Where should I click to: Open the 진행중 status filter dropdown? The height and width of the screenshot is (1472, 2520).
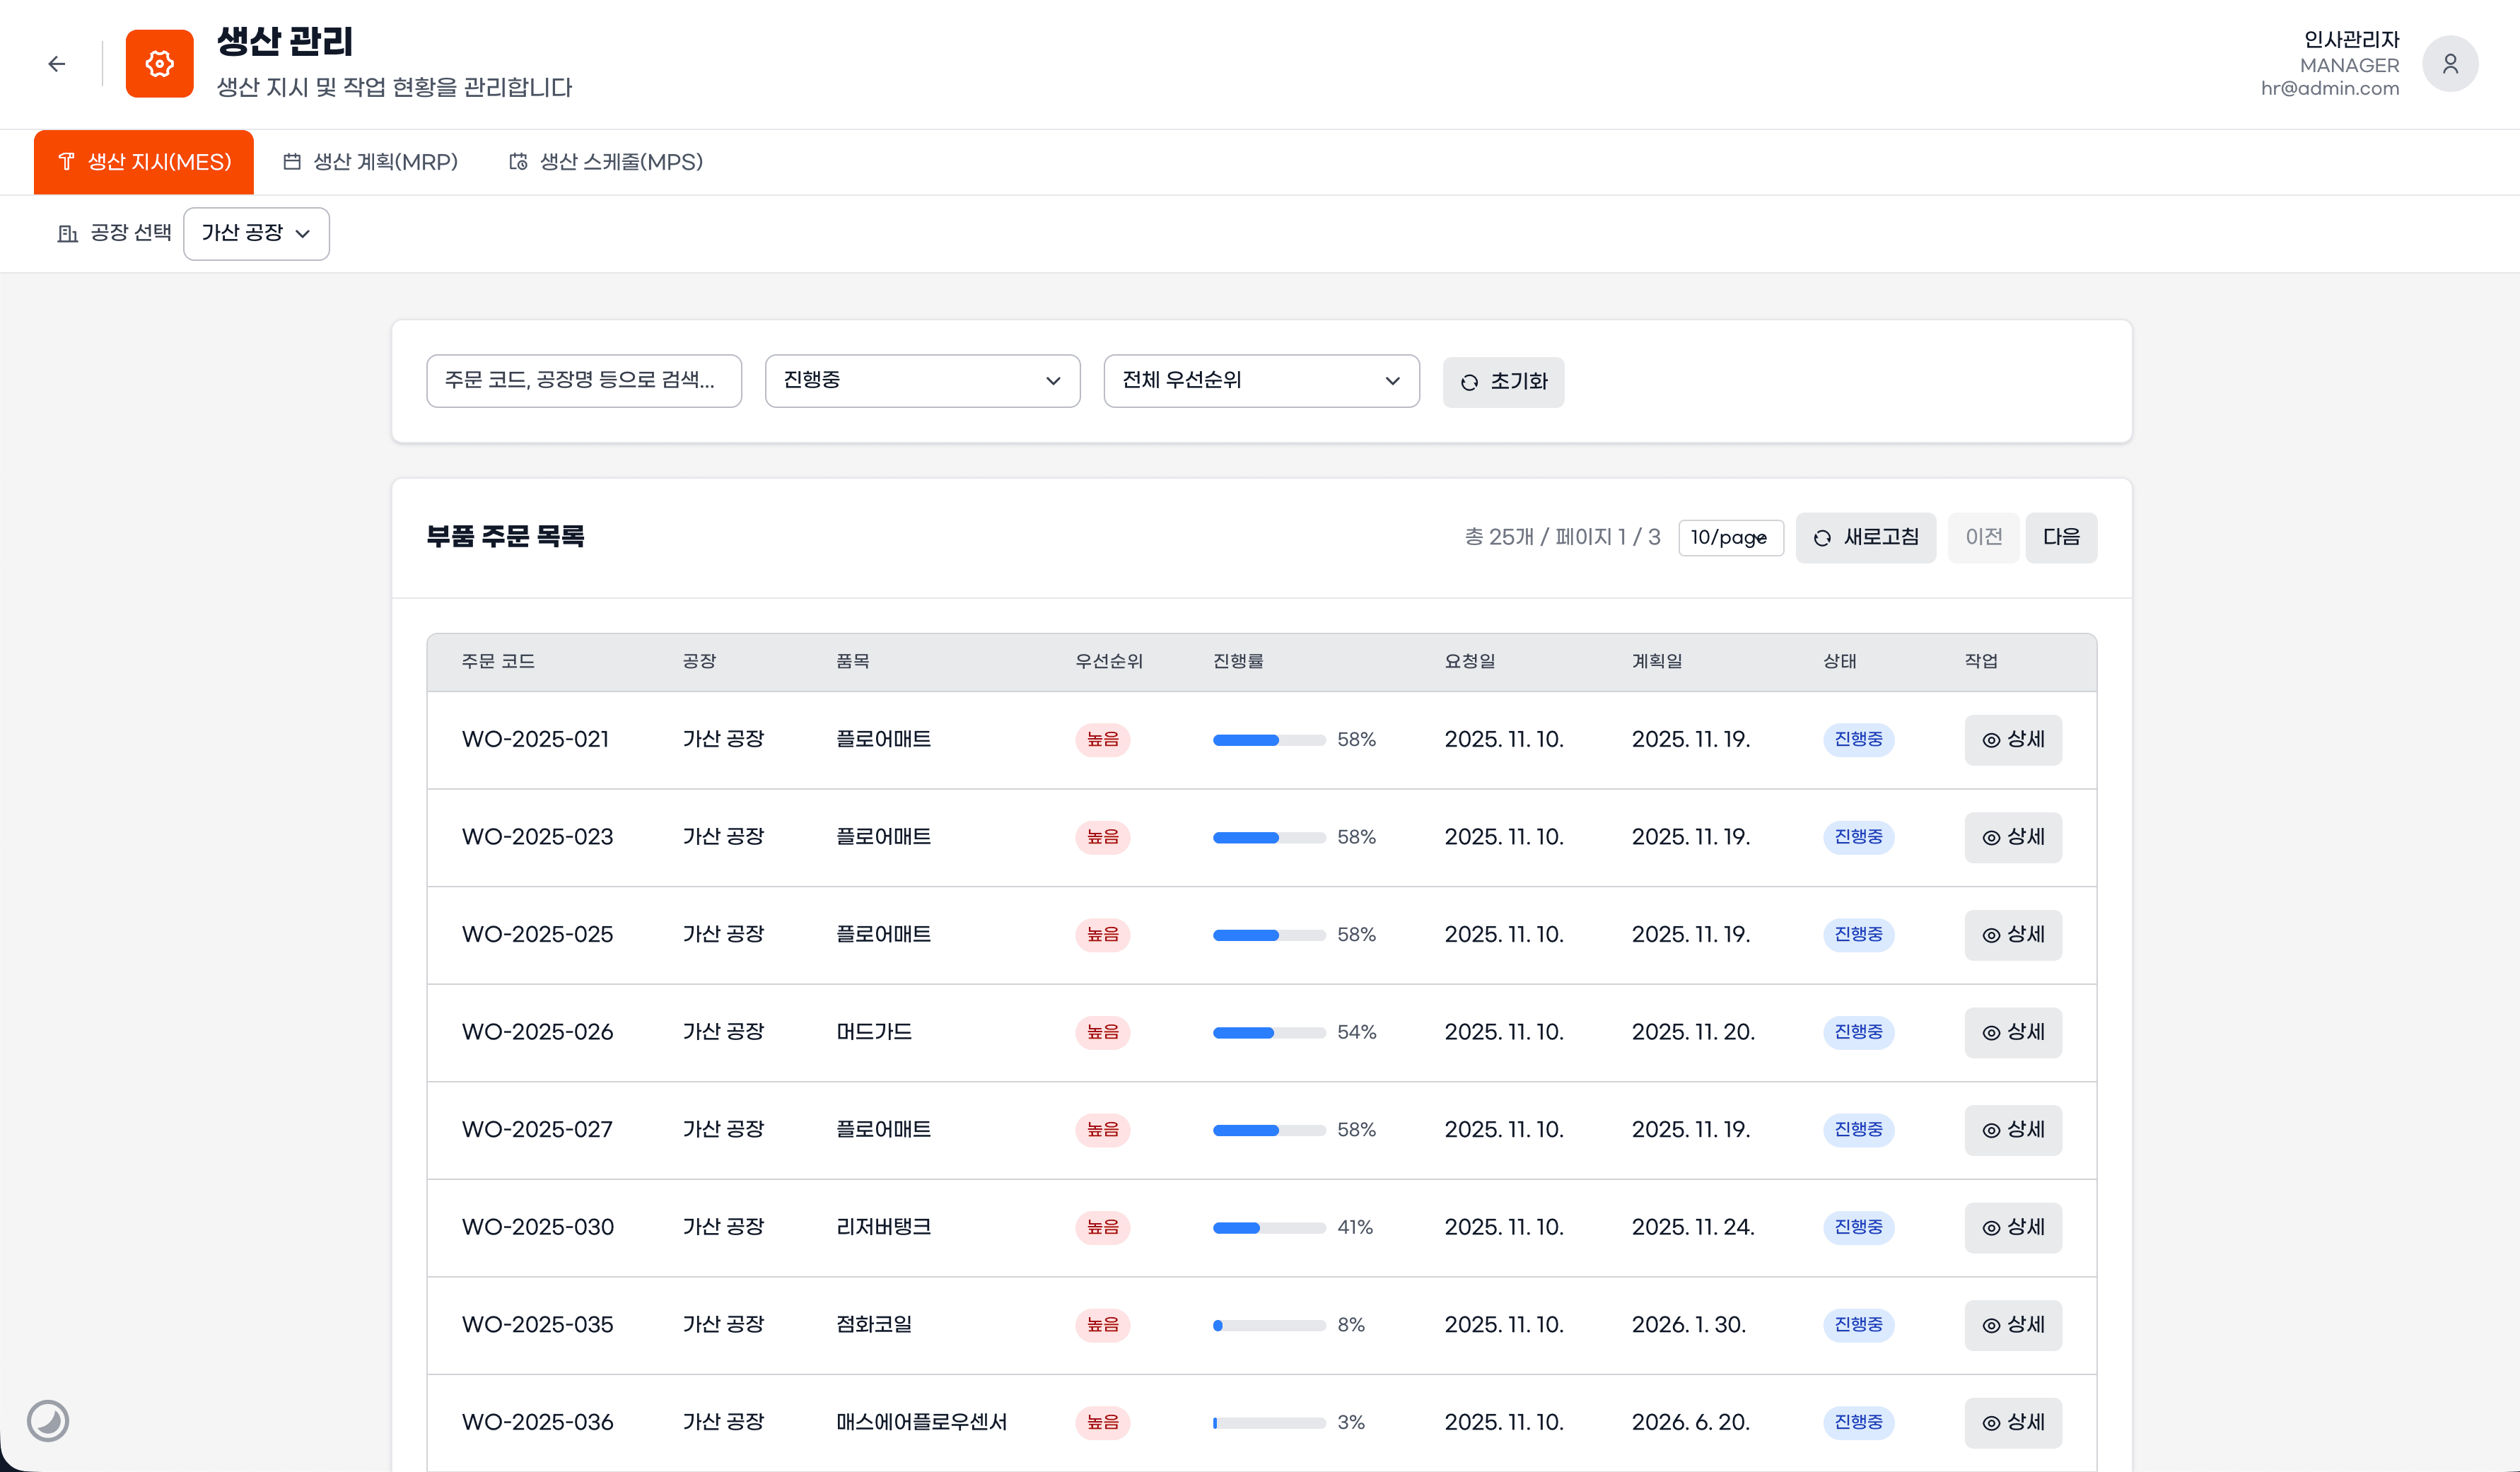pos(921,380)
